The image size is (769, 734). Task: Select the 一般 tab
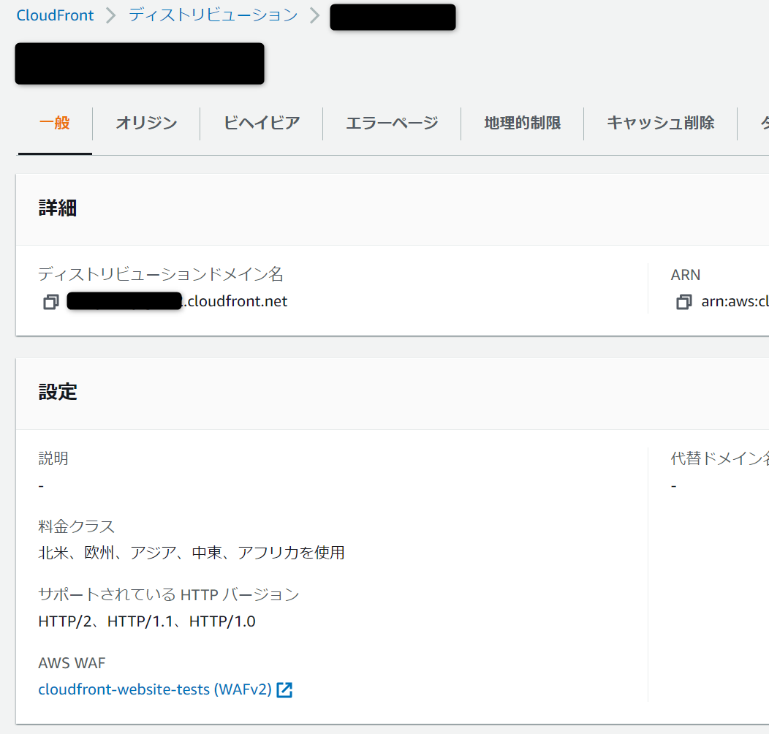click(x=54, y=123)
